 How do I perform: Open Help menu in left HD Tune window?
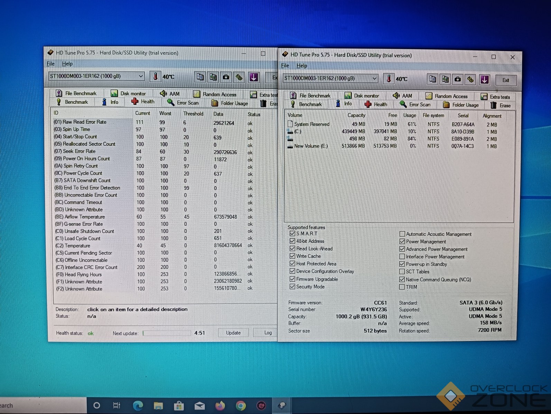pyautogui.click(x=67, y=64)
